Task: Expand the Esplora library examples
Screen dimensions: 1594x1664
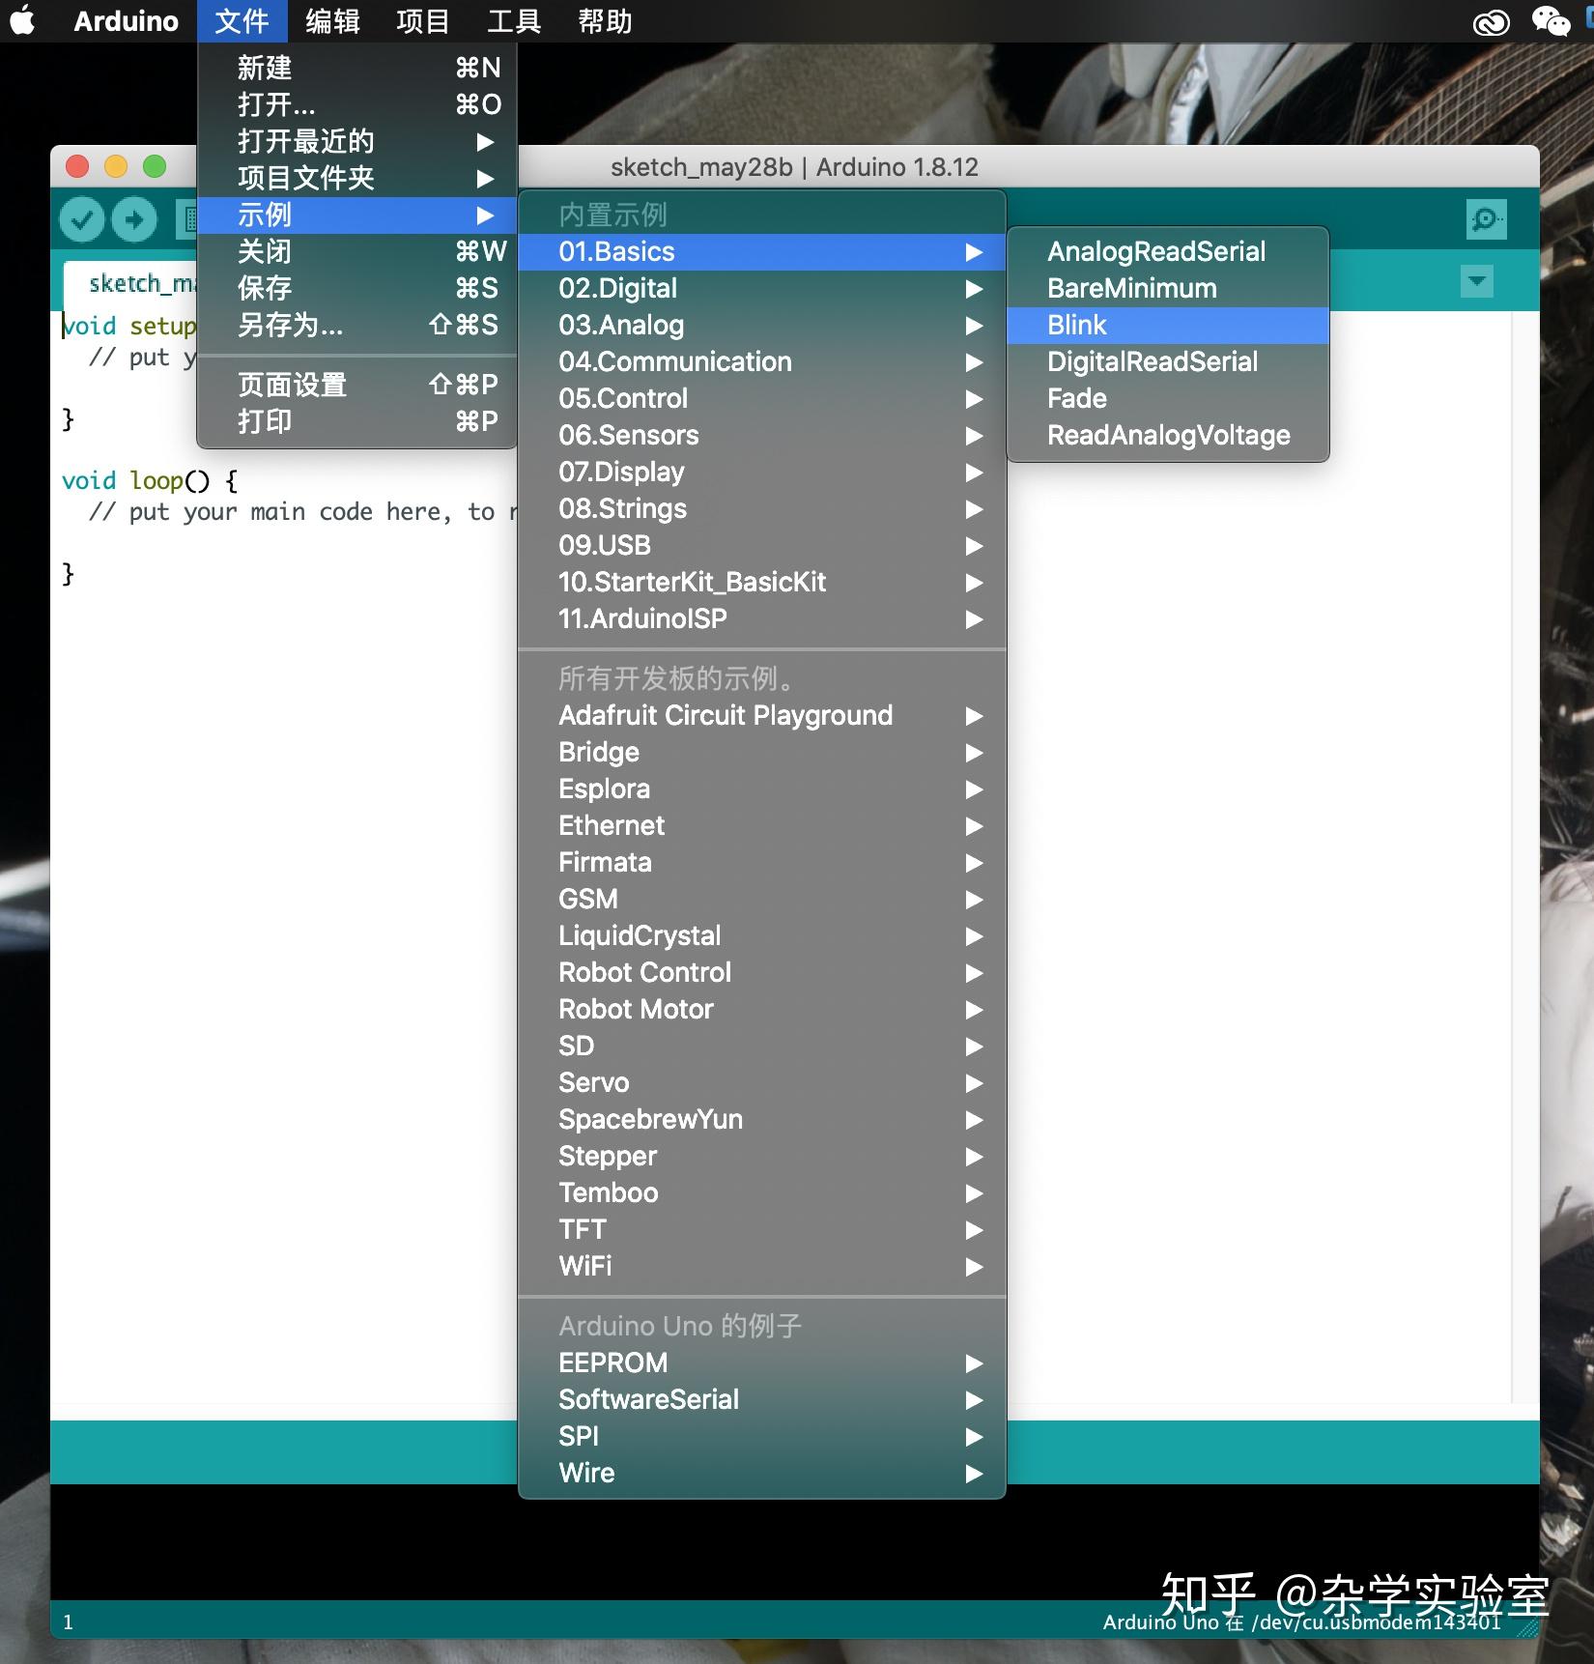Action: pos(762,789)
